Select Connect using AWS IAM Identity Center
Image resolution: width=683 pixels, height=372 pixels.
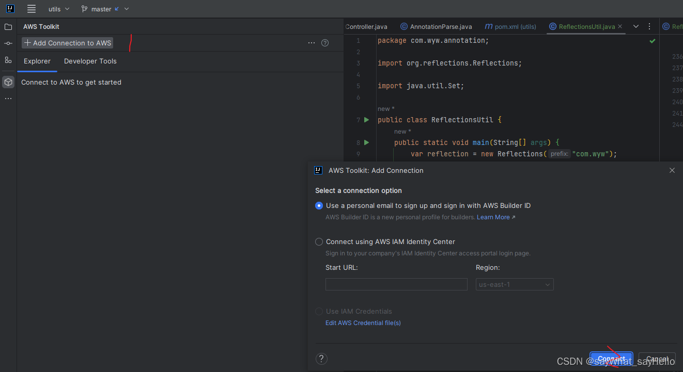(x=319, y=241)
